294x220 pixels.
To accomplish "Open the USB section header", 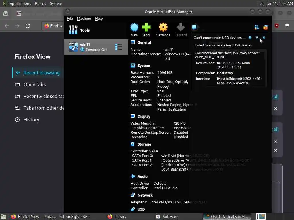I will (x=141, y=209).
